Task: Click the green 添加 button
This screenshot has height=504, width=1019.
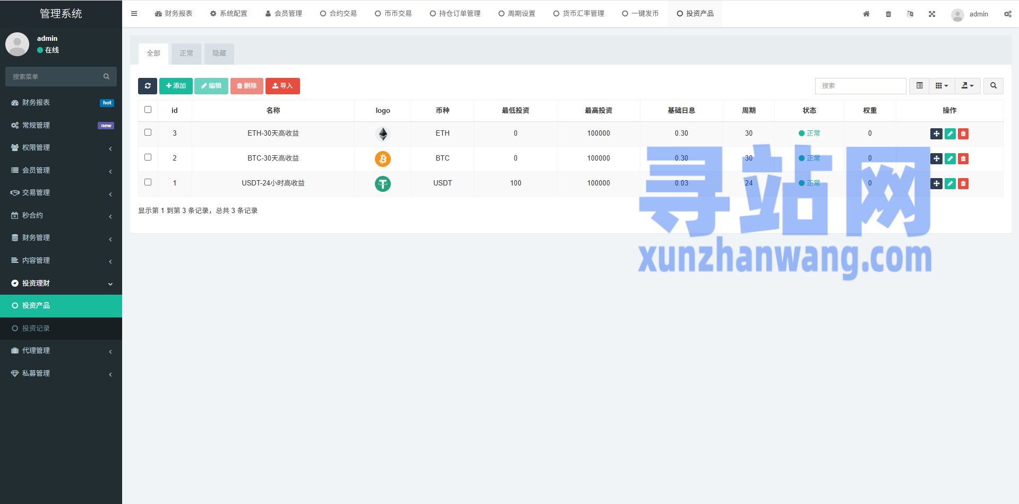Action: [176, 86]
